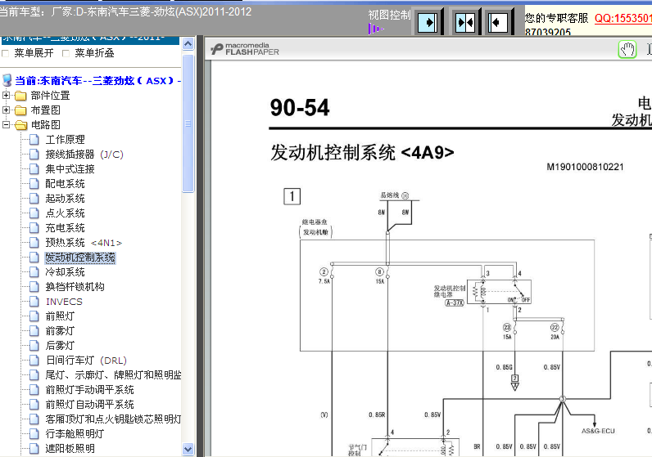
Task: Click document icon beside 接线插接器 (J/C)
Action: 34,155
